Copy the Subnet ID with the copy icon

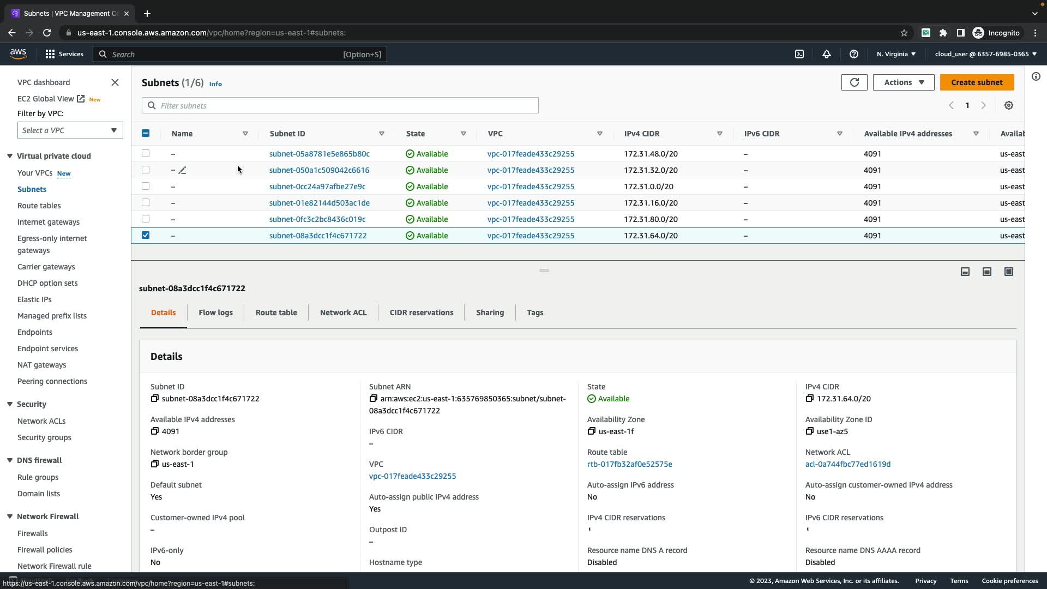[x=155, y=399]
